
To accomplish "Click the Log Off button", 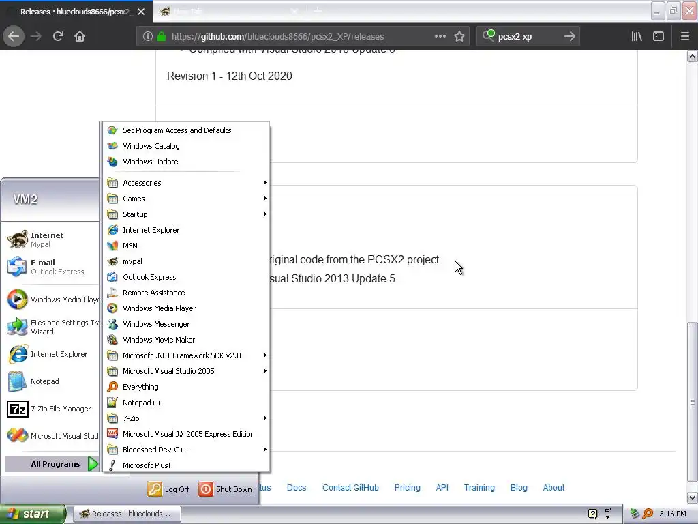I will [169, 489].
